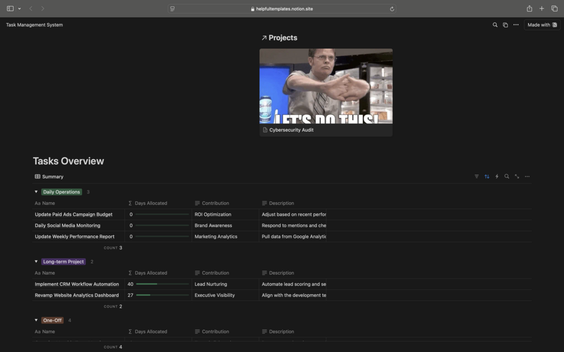Click the COUNT 2 summary under Long-term Project
The image size is (564, 352).
[113, 307]
